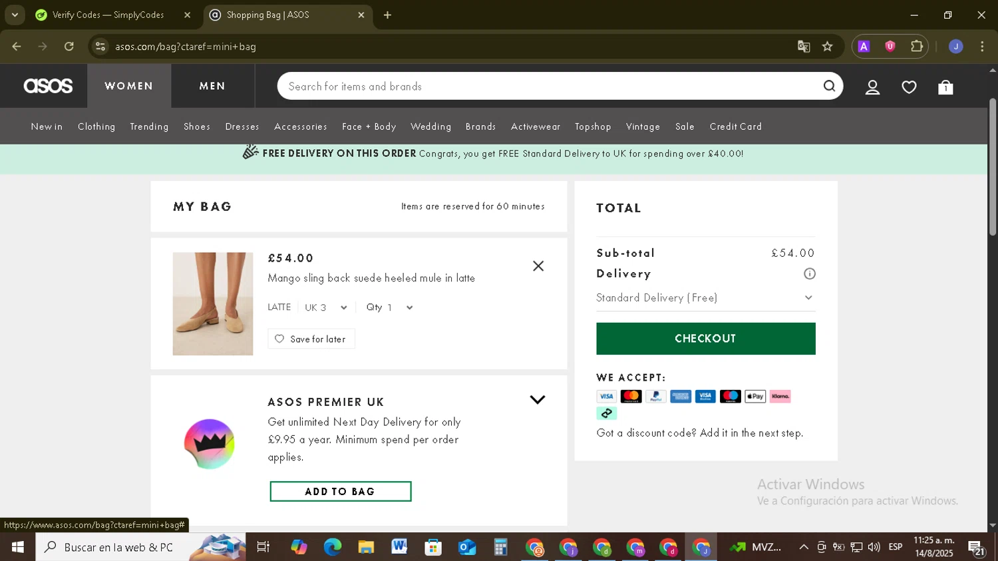This screenshot has width=998, height=561.
Task: Open the New in menu
Action: click(47, 126)
